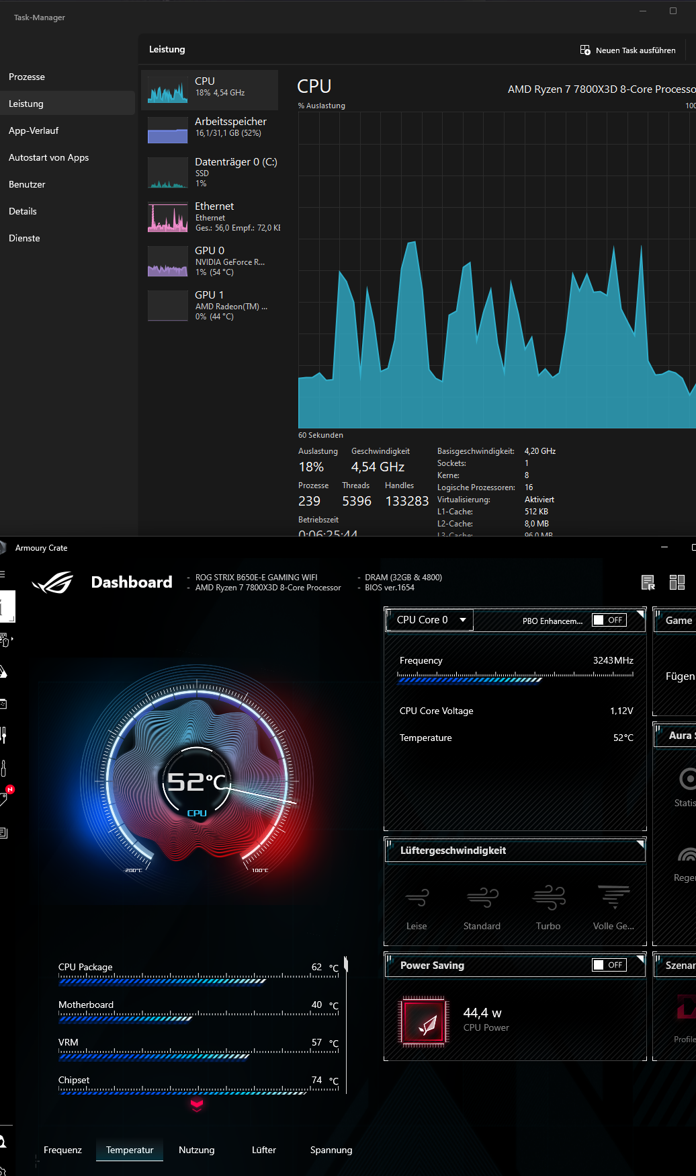Screen dimensions: 696x1176
Task: Toggle the Power Saving switch
Action: click(x=609, y=965)
